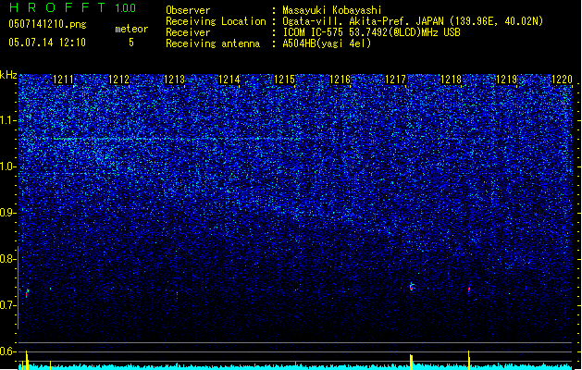
Task: Click the 0.9 kHz frequency label
Action: tap(7, 213)
